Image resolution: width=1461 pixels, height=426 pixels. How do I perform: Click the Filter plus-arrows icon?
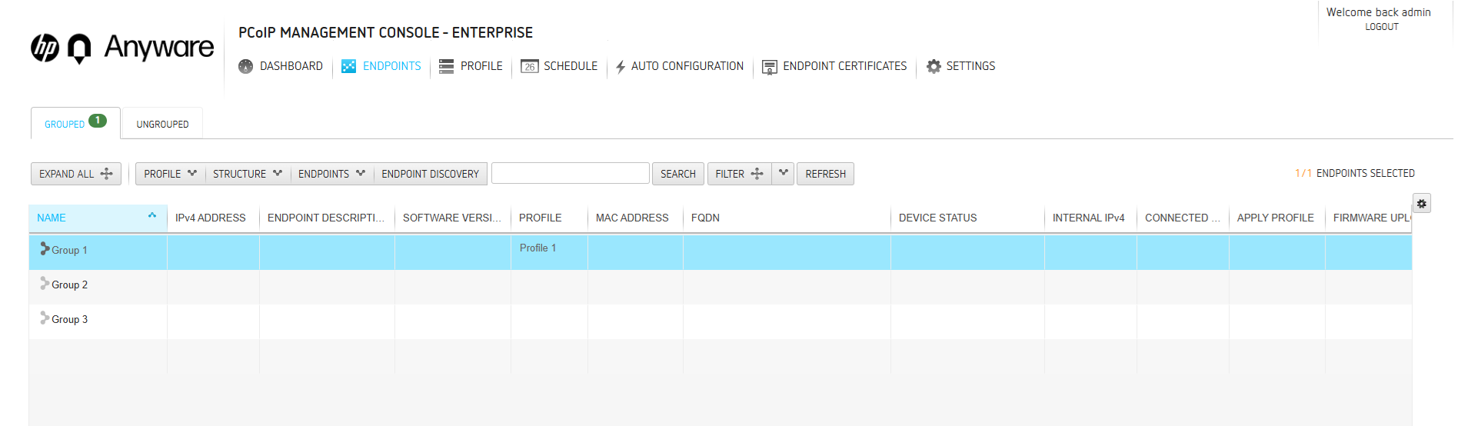coord(757,174)
